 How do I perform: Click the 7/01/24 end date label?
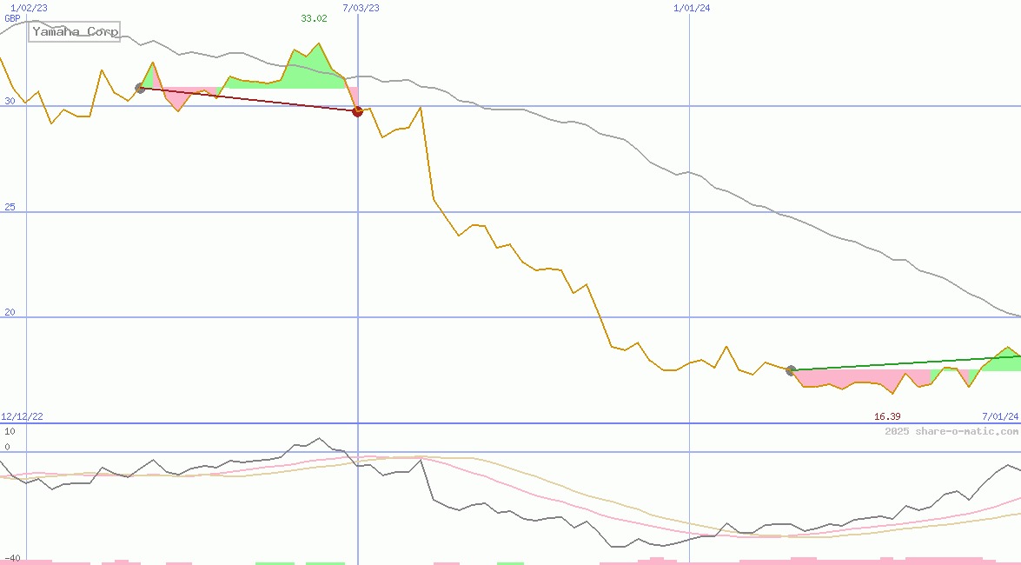pyautogui.click(x=1000, y=417)
